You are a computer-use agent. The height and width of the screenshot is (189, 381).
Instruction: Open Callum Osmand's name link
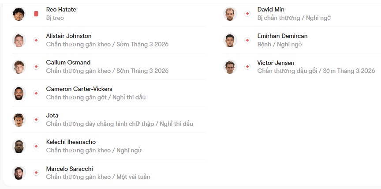[x=68, y=63]
